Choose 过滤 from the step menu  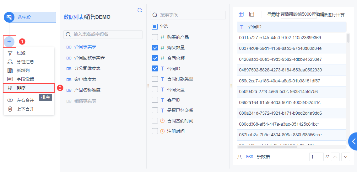[x=29, y=53]
